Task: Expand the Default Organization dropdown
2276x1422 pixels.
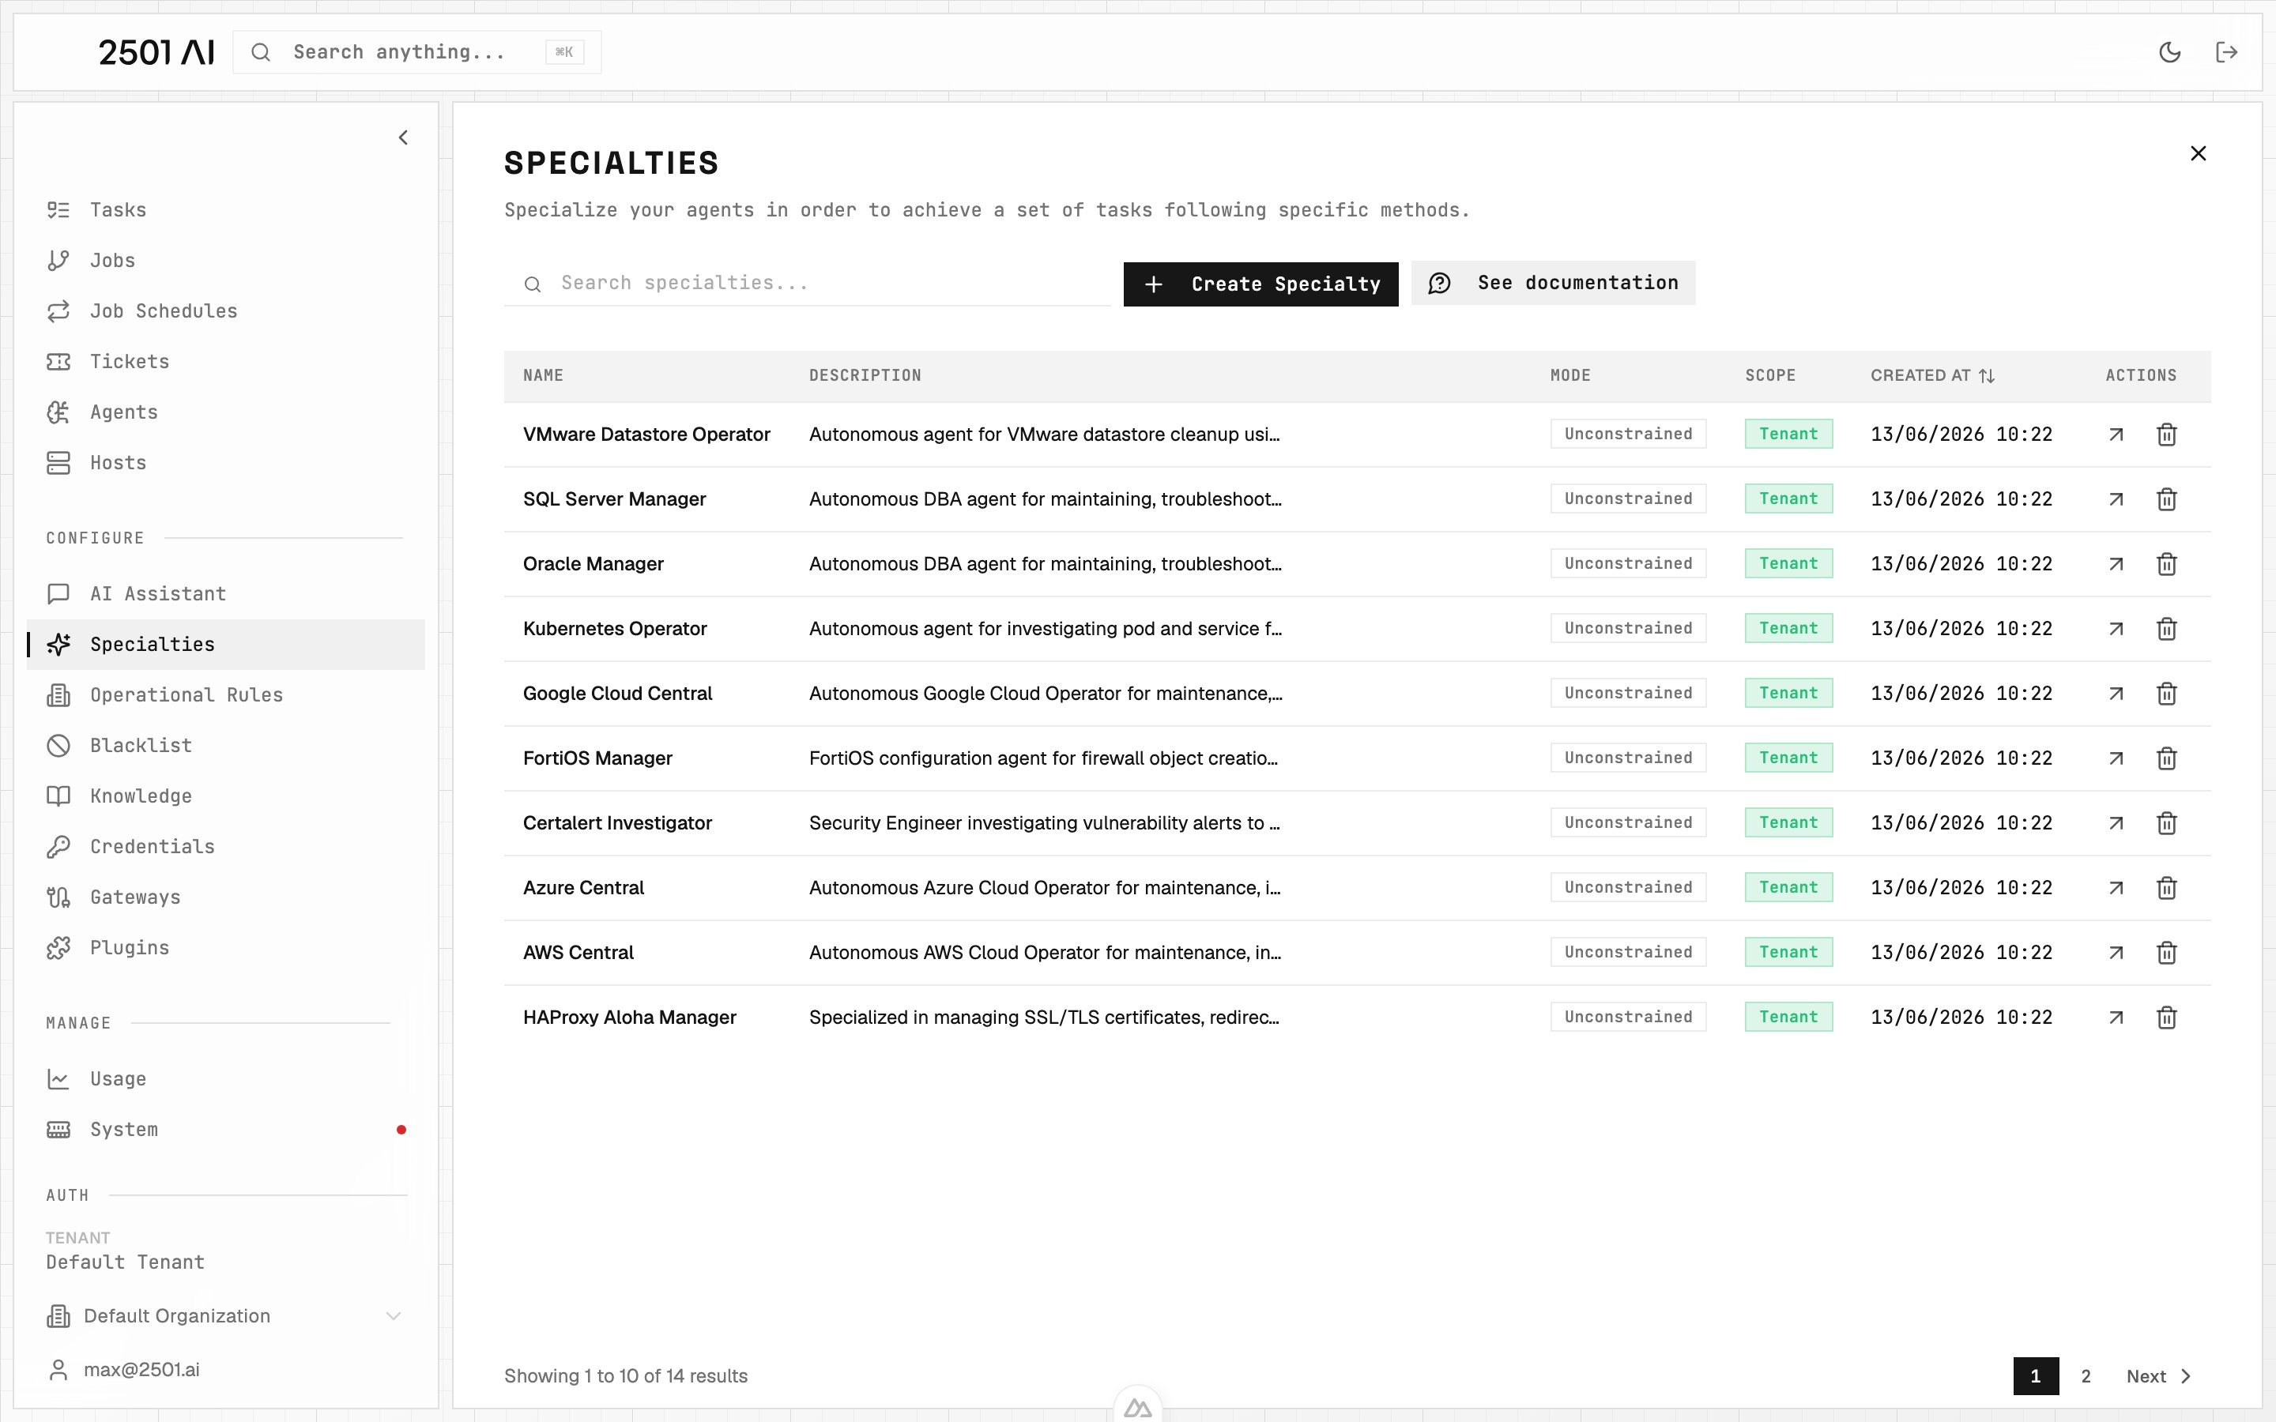Action: [226, 1315]
